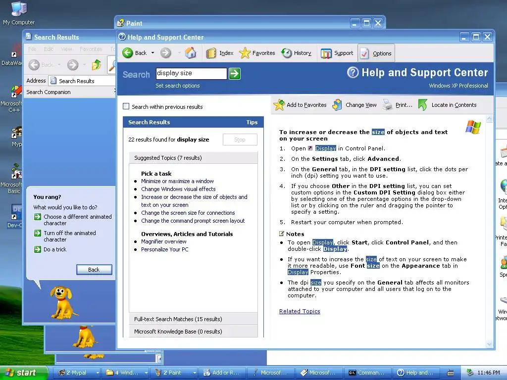Screen dimensions: 507x380
Task: Open Personalize Your PC article
Action: point(164,249)
